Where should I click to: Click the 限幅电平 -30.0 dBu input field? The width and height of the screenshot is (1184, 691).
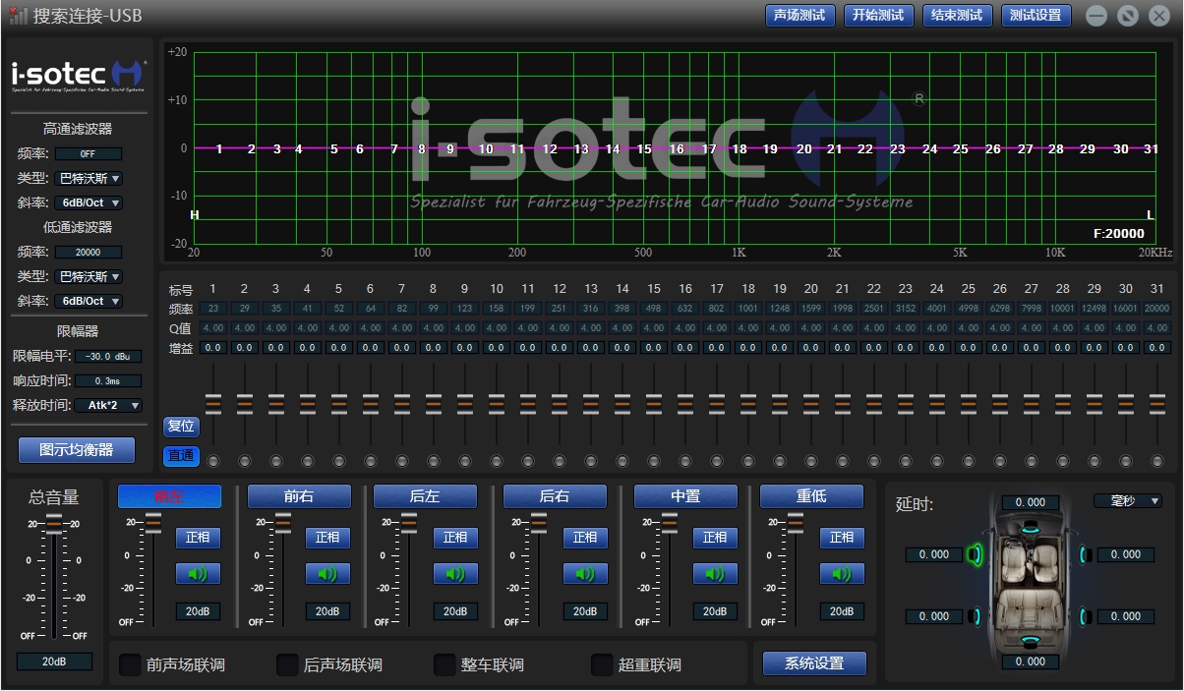(108, 356)
